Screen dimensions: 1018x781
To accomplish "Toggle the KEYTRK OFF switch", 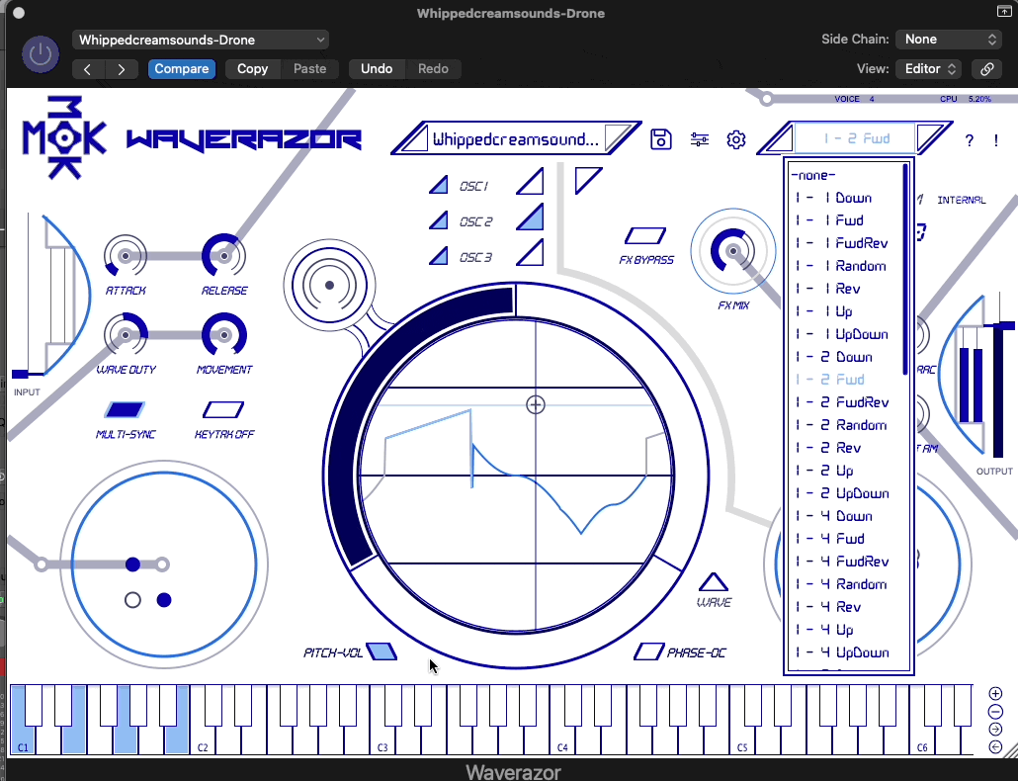I will pos(223,409).
